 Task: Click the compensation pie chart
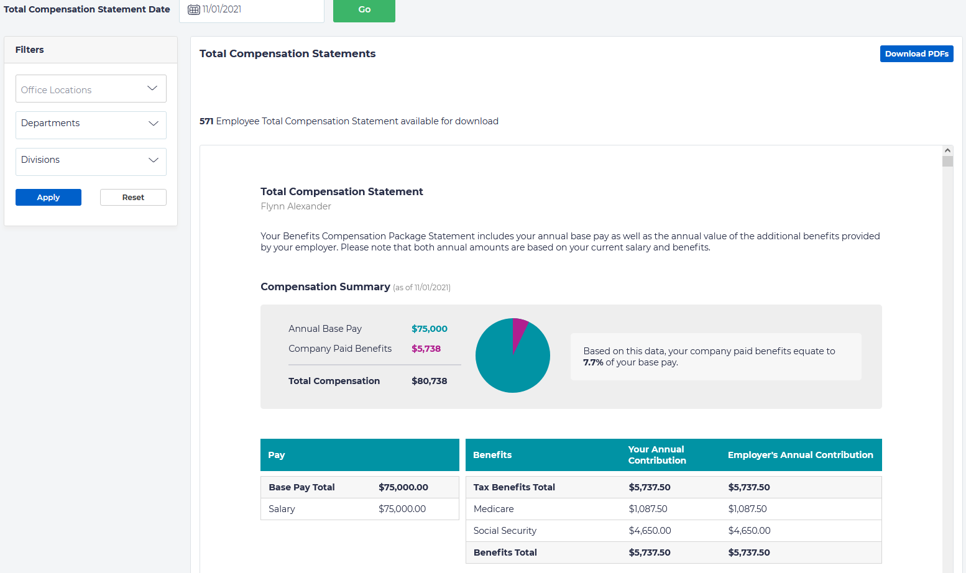(x=512, y=355)
